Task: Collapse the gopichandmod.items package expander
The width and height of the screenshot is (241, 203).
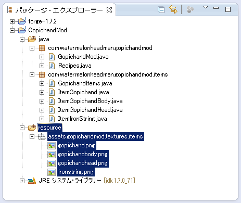Action: click(32, 74)
